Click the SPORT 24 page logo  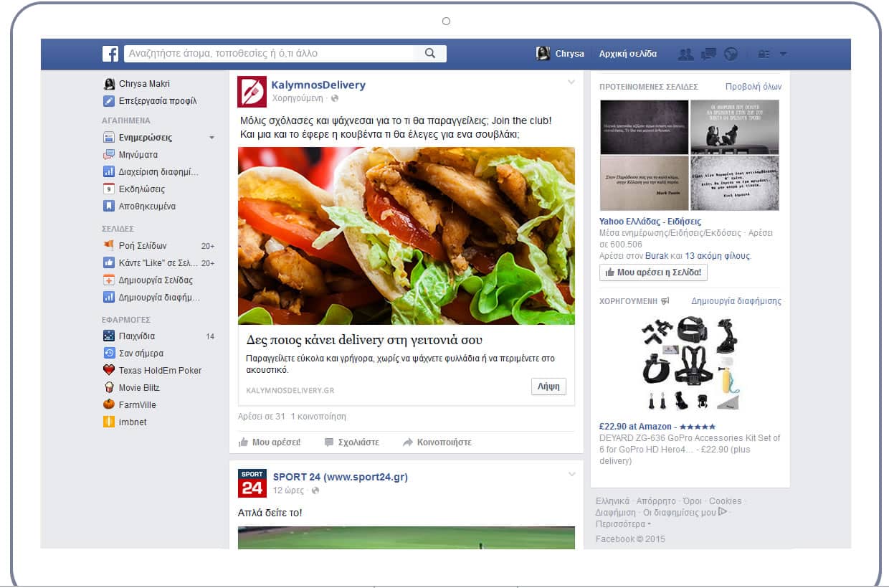pos(252,483)
